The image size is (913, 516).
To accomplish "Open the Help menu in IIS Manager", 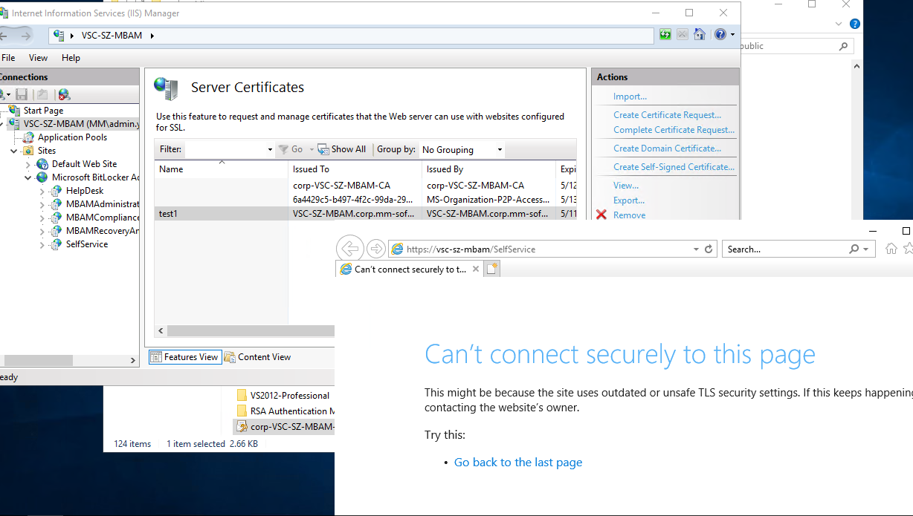I will pos(72,57).
